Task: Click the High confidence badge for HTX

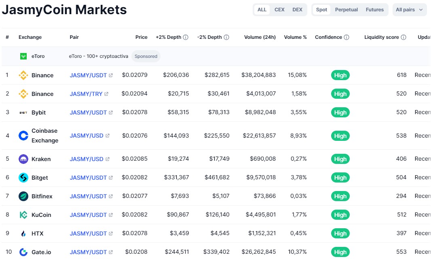Action: [x=340, y=234]
